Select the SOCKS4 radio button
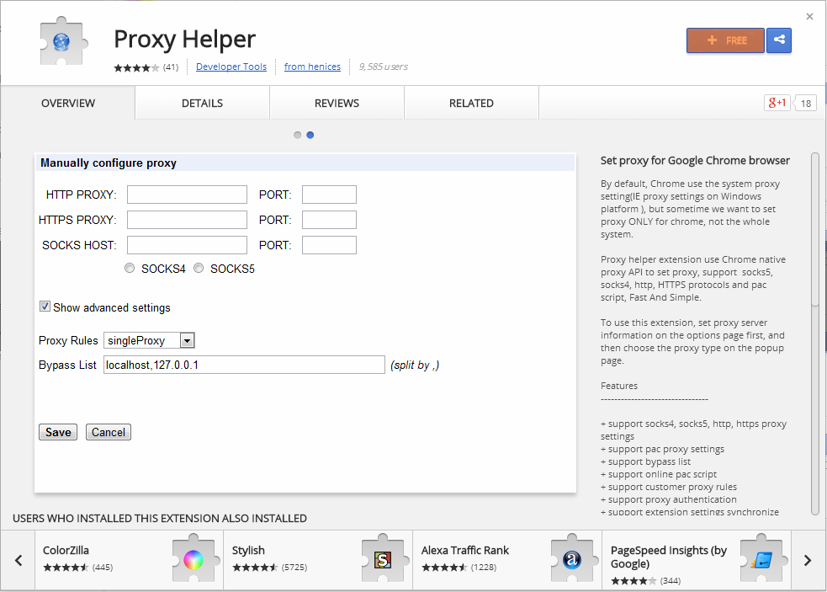This screenshot has width=827, height=592. [x=130, y=269]
